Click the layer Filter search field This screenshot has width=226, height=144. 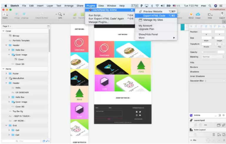(21, 141)
